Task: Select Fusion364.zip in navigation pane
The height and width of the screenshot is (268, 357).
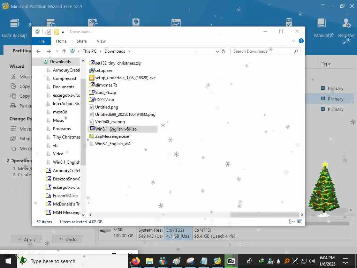Action: (x=62, y=195)
